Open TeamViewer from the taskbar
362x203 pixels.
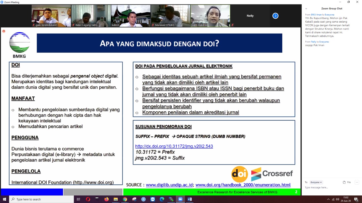pos(153,199)
